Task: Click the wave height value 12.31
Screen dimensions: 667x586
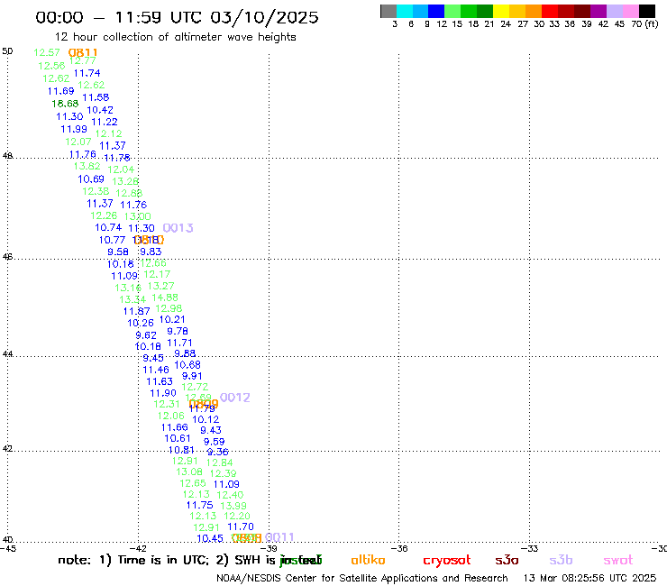Action: tap(167, 404)
